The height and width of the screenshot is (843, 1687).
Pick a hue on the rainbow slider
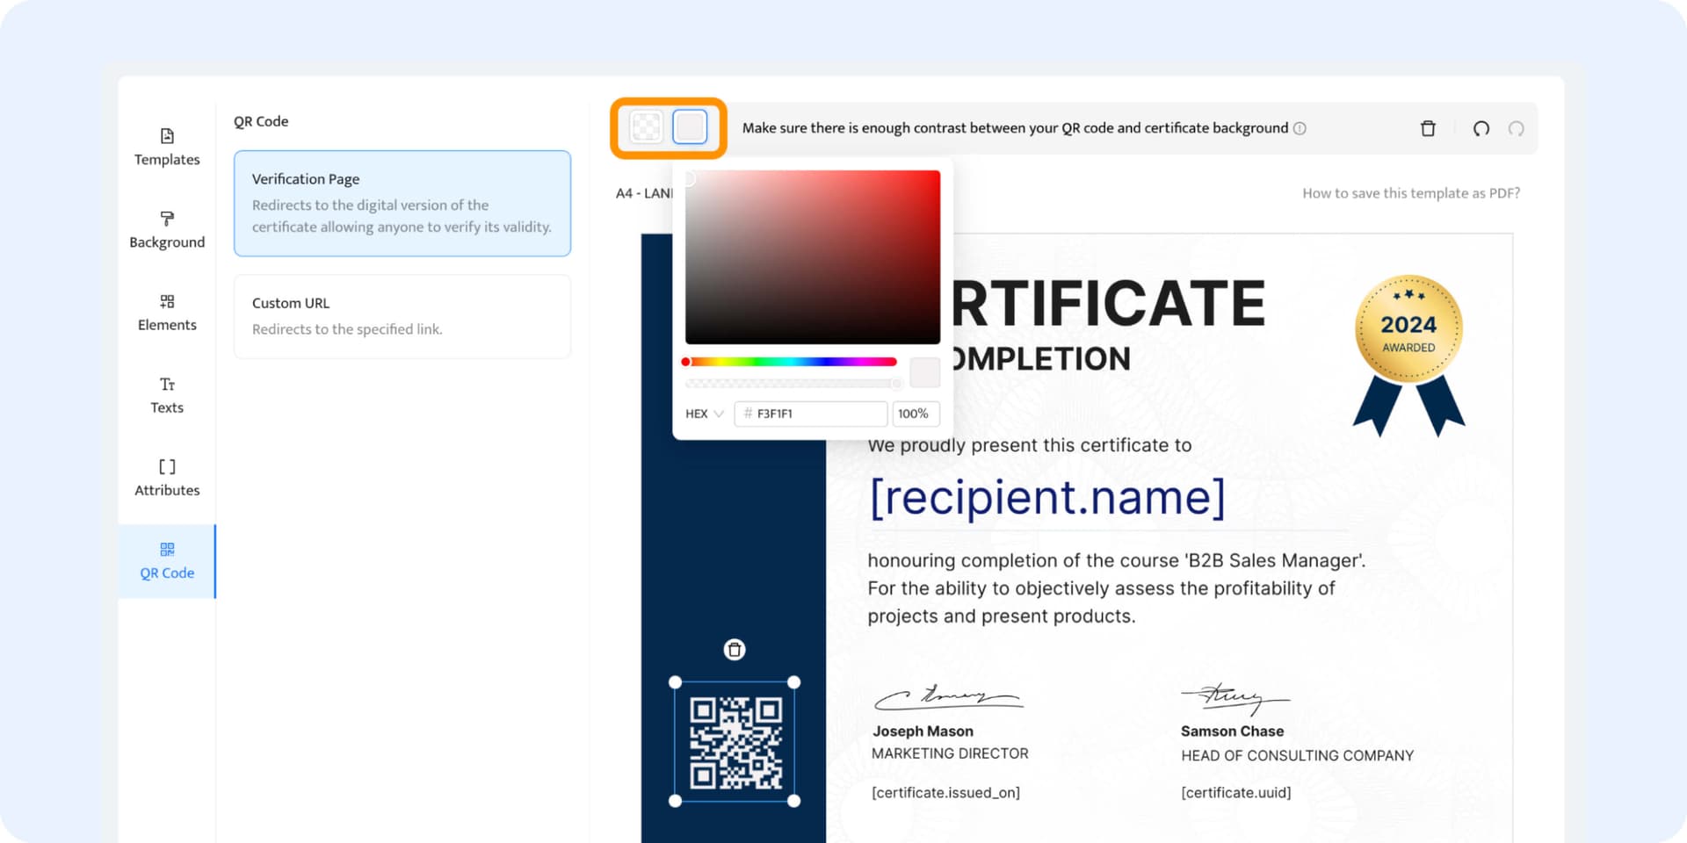pos(791,361)
